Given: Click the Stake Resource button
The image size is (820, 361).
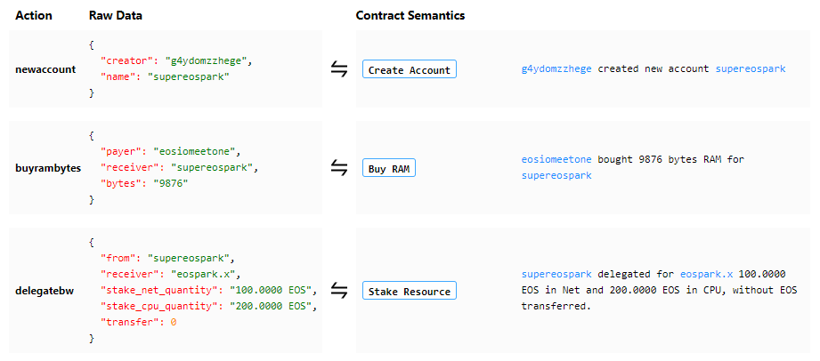Looking at the screenshot, I should click(x=410, y=291).
